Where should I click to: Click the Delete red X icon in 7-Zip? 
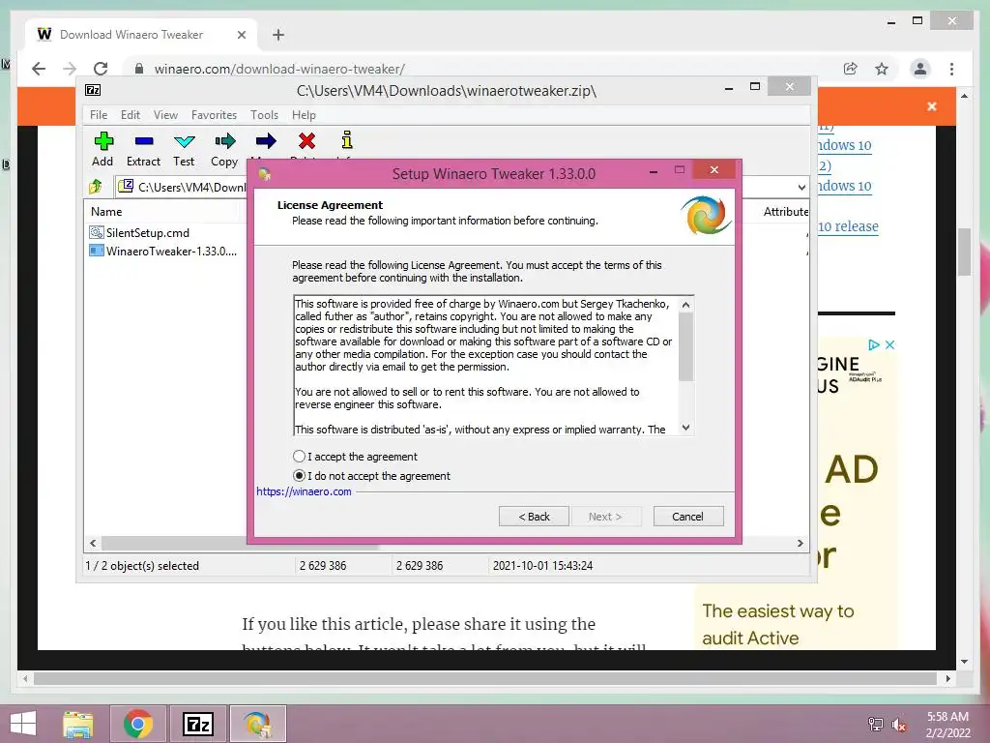point(306,141)
